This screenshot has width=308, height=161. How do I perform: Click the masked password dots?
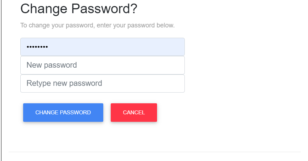coord(37,47)
